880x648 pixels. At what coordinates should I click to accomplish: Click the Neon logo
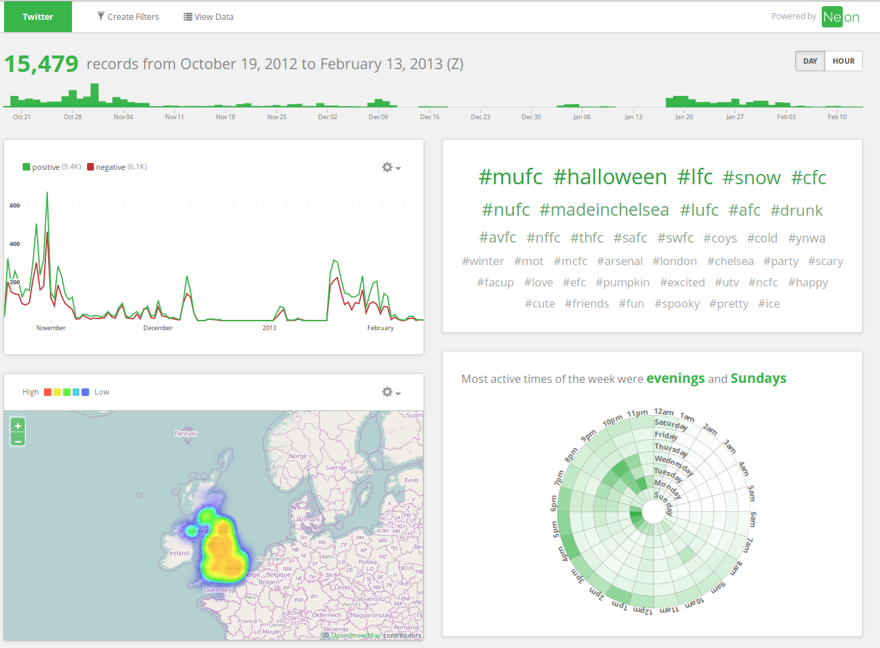(841, 17)
